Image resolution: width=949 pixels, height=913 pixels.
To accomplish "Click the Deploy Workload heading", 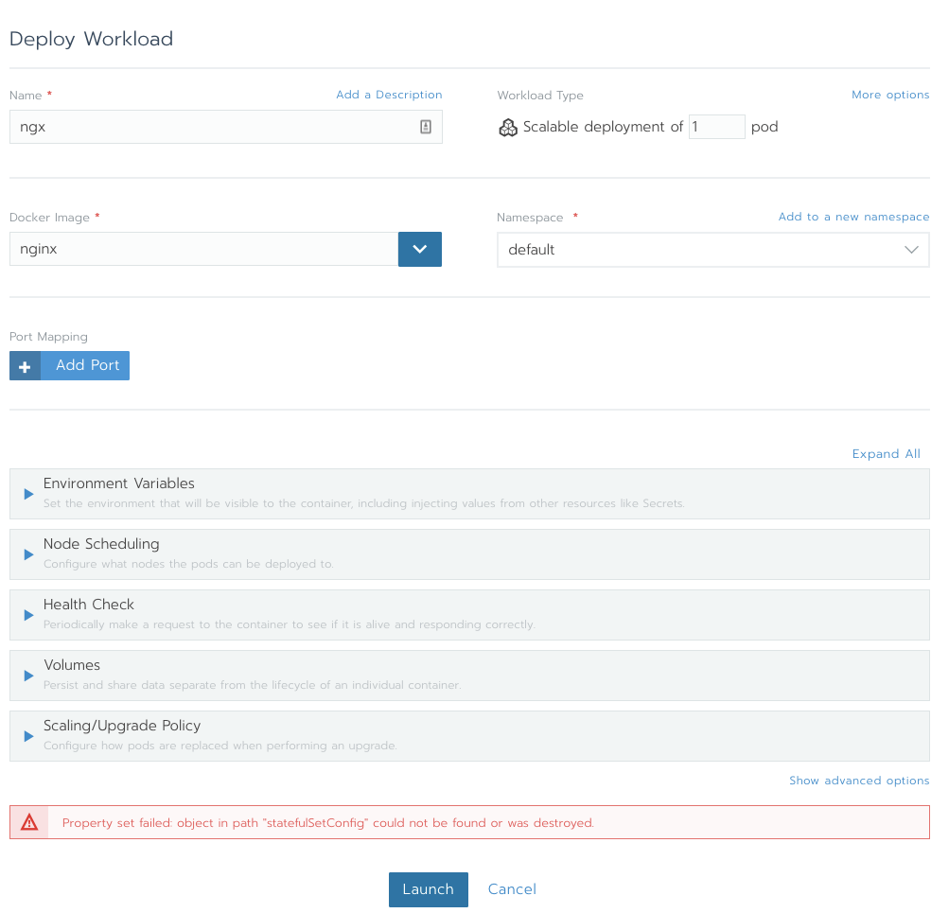I will (x=92, y=39).
